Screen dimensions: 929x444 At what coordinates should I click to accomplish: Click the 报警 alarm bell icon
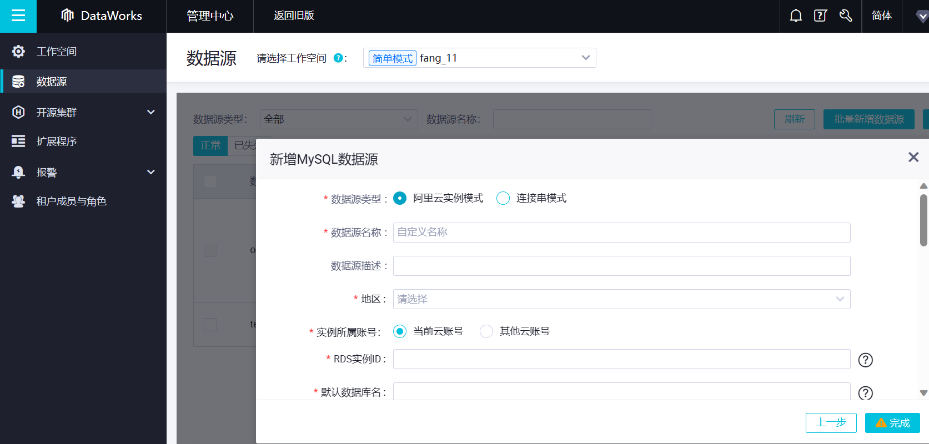click(x=18, y=172)
